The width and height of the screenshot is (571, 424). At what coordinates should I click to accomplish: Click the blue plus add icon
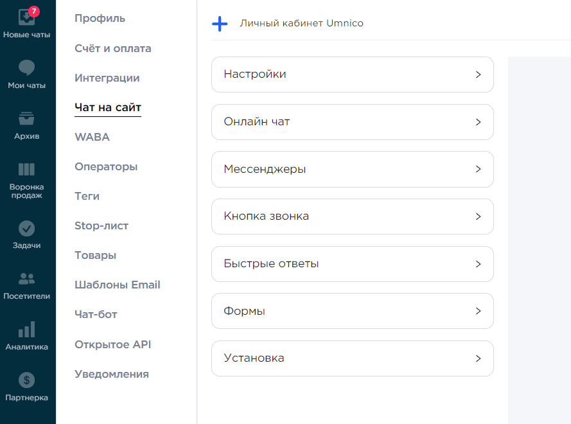point(220,24)
